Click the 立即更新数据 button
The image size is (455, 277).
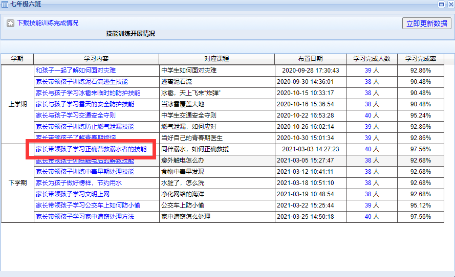coord(426,24)
